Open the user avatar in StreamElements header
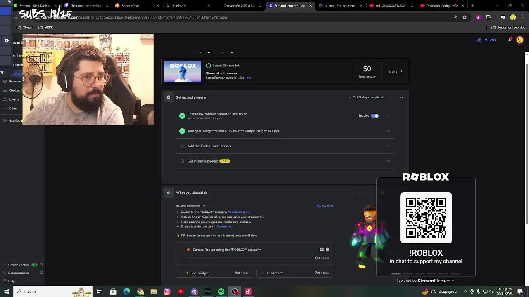 tap(520, 40)
